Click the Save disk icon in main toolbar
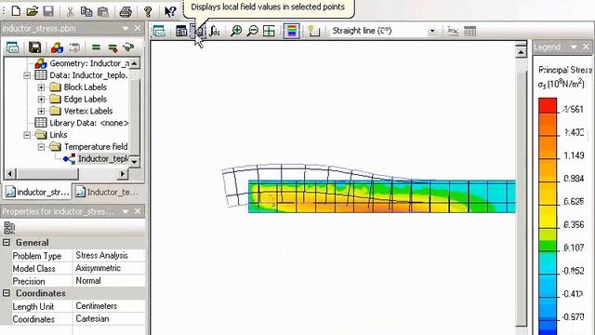 (48, 11)
